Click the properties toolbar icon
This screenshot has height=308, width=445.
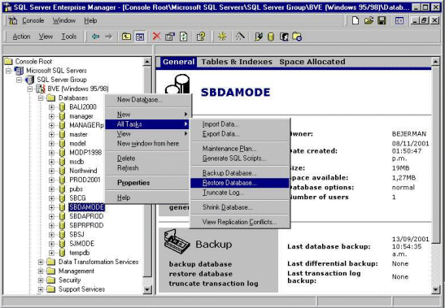170,37
